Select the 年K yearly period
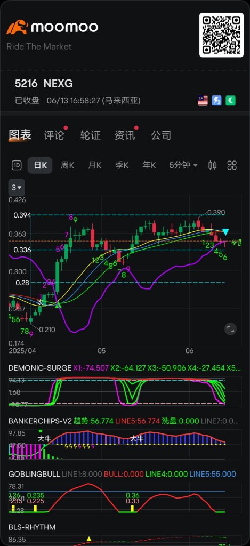The image size is (250, 546). point(149,165)
